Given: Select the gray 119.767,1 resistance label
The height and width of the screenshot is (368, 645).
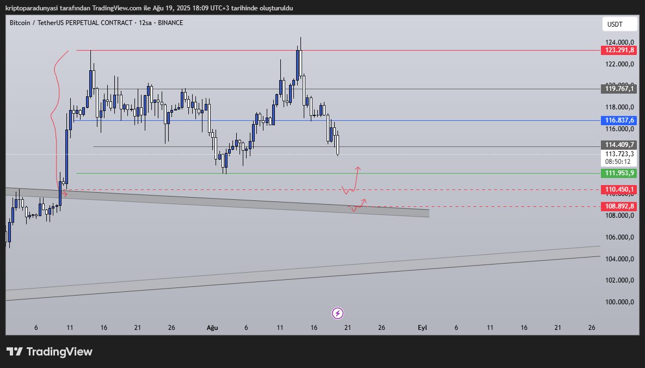Looking at the screenshot, I should pos(619,89).
